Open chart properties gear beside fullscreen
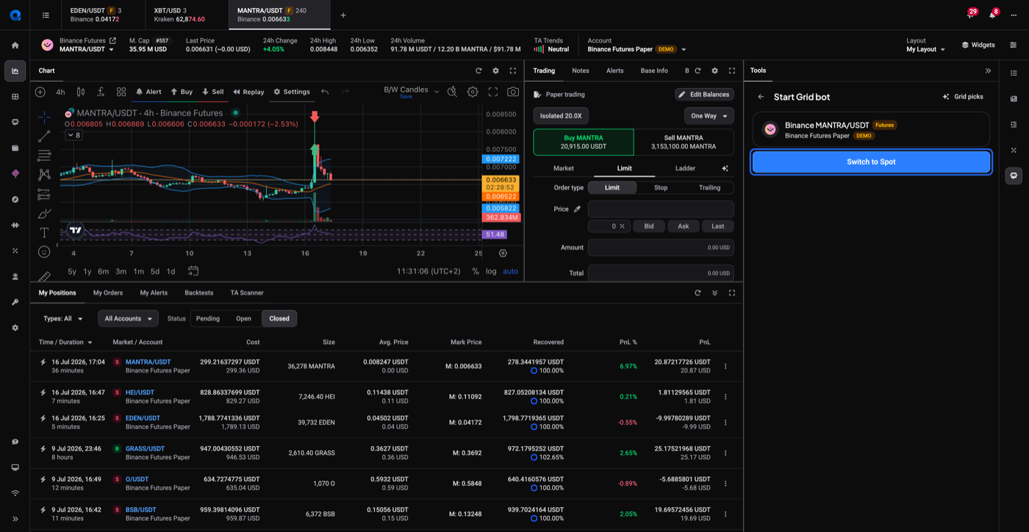Viewport: 1029px width, 532px height. point(473,92)
